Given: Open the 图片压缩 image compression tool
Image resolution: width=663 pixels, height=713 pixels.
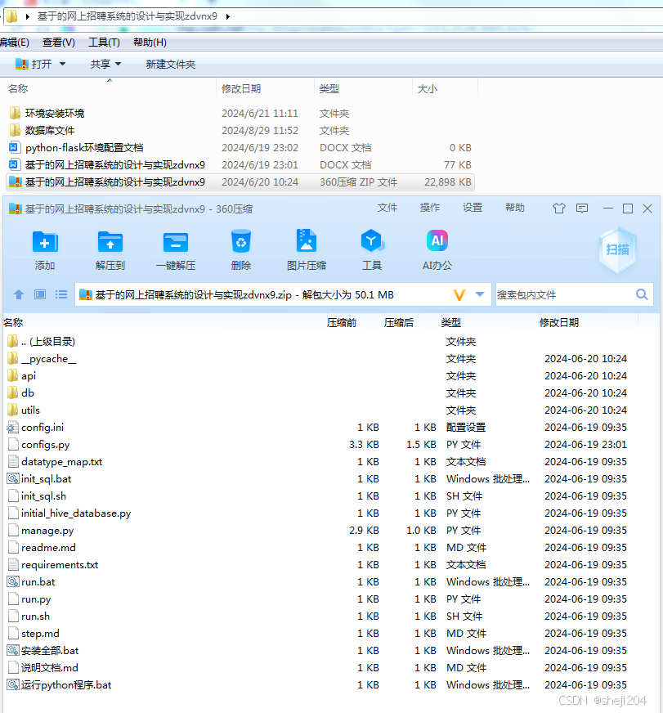Looking at the screenshot, I should pos(306,240).
